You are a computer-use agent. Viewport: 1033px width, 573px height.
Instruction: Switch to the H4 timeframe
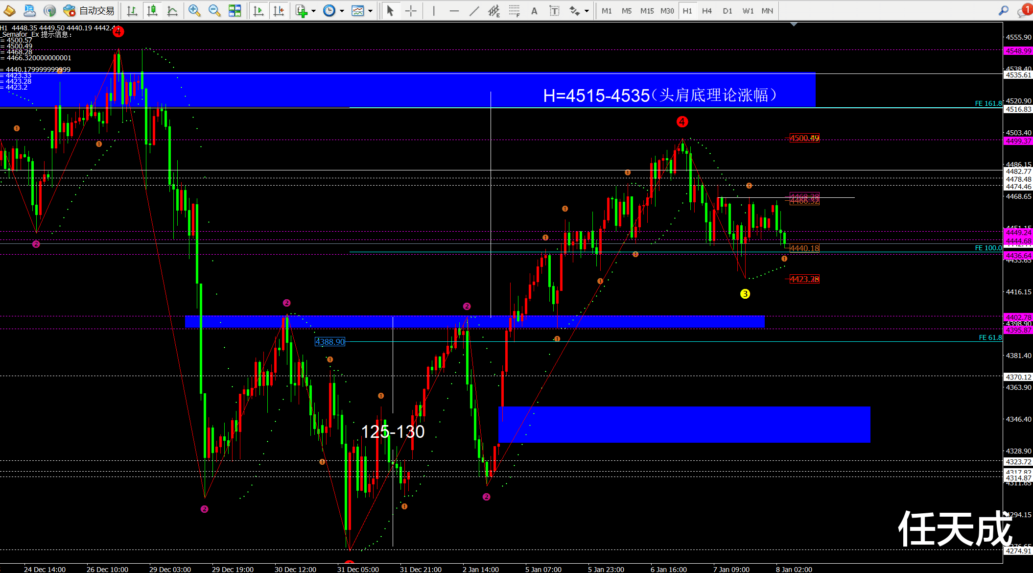[x=706, y=10]
